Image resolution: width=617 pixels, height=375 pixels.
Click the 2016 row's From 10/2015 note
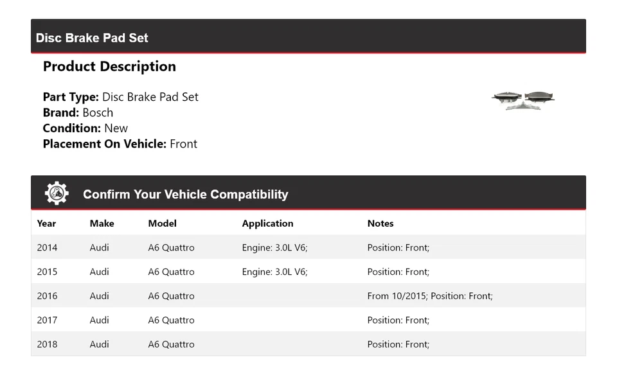(x=429, y=296)
